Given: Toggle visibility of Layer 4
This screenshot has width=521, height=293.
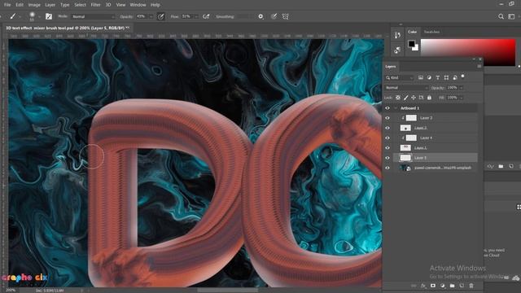Looking at the screenshot, I should [x=387, y=138].
